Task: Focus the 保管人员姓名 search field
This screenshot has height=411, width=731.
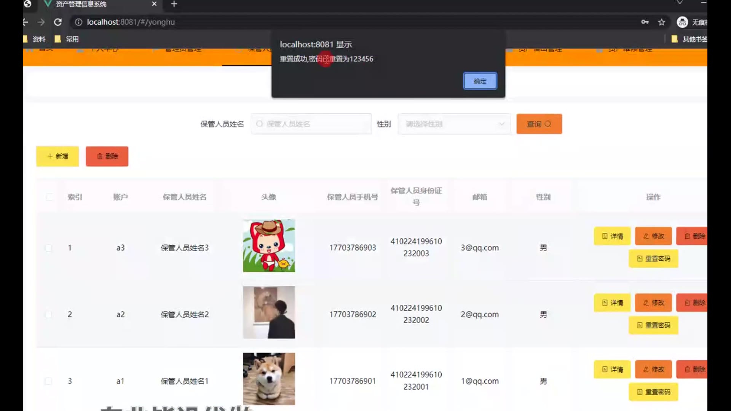Action: tap(311, 124)
